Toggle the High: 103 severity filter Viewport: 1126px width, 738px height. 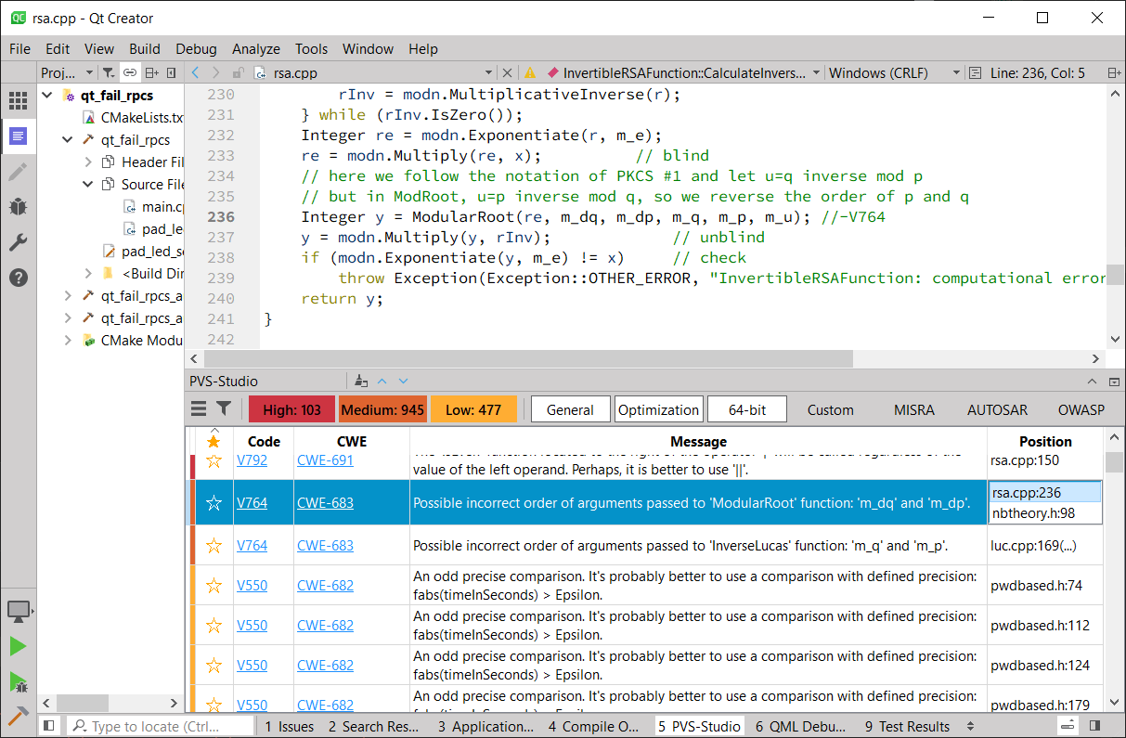[291, 410]
